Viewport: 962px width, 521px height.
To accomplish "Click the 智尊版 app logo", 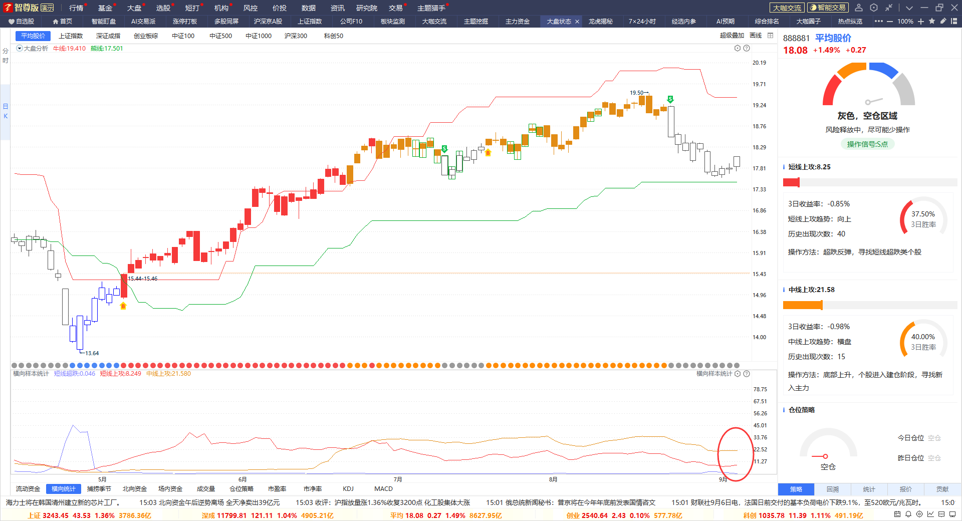I will click(8, 8).
